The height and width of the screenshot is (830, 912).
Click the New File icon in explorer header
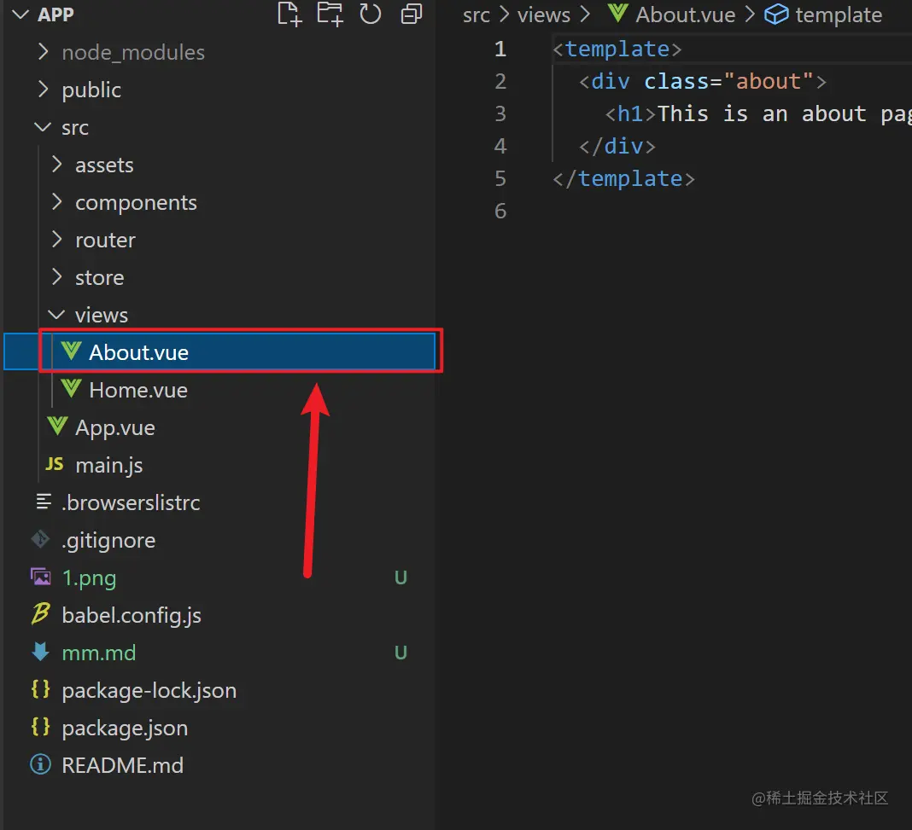[289, 14]
